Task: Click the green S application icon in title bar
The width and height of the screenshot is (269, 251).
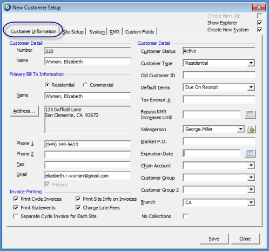Action: tap(8, 8)
